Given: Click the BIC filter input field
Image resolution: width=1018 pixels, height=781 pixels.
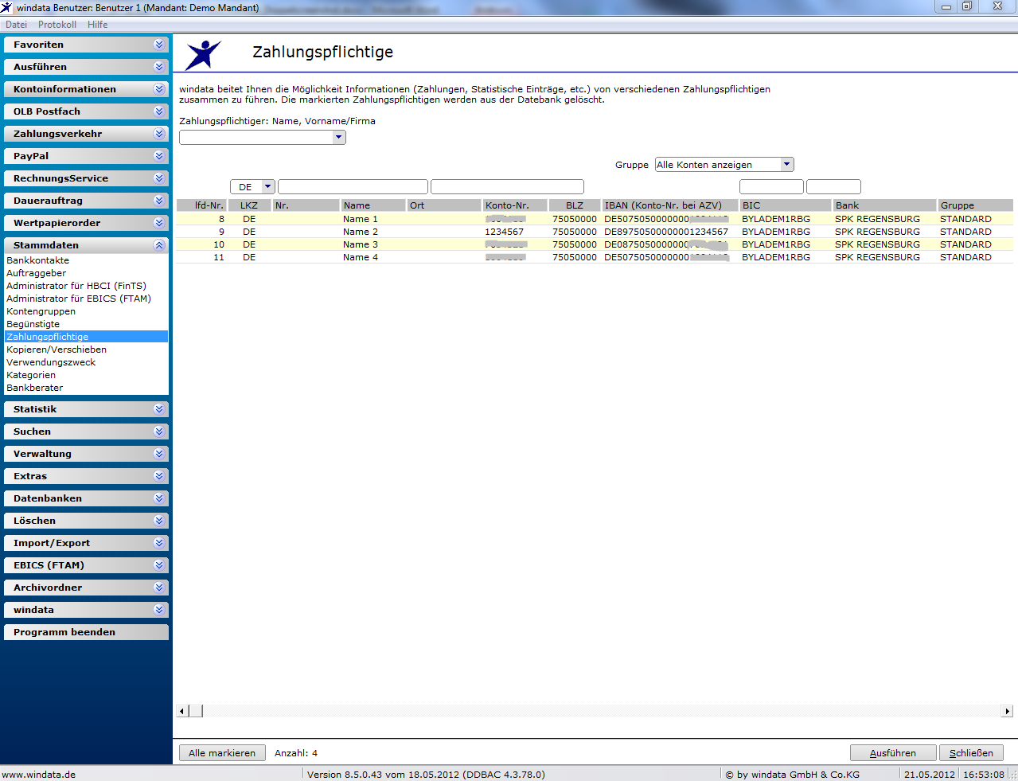Looking at the screenshot, I should pos(771,187).
